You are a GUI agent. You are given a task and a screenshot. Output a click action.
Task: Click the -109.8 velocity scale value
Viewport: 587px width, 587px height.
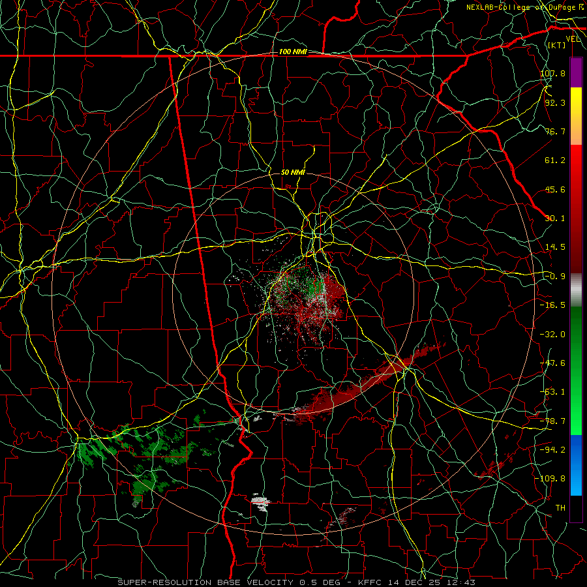(x=550, y=479)
